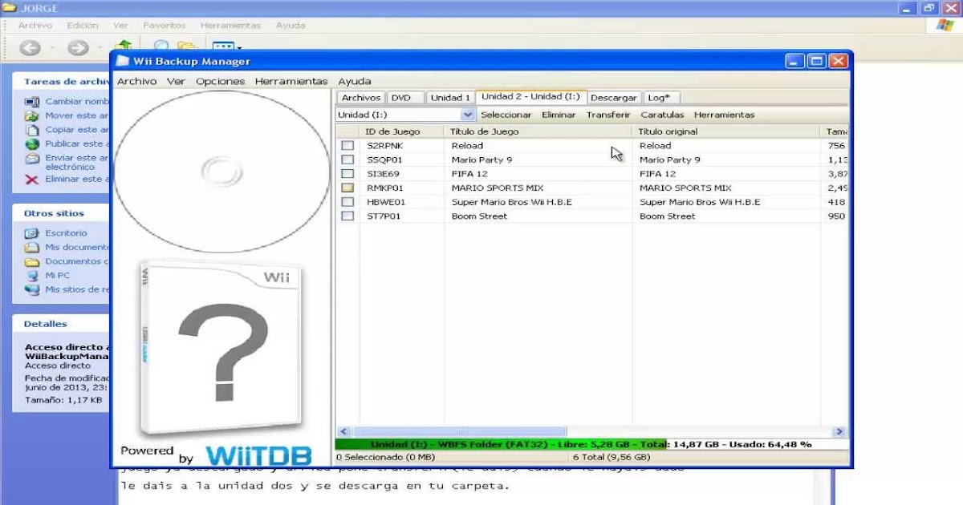Image resolution: width=963 pixels, height=505 pixels.
Task: Click the green drive usage progress bar
Action: [591, 444]
